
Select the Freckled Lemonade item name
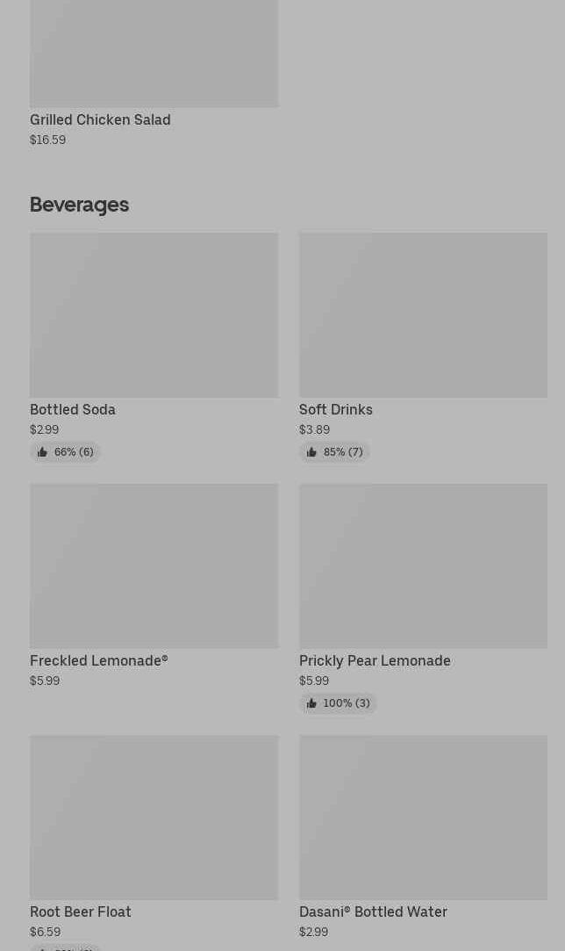click(98, 660)
